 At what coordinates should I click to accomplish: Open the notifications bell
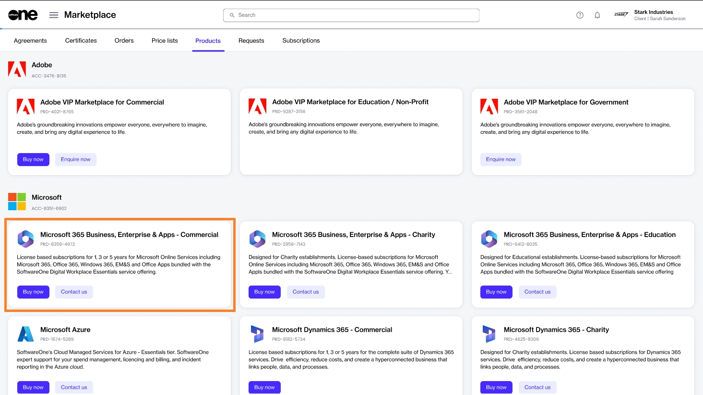pyautogui.click(x=597, y=15)
